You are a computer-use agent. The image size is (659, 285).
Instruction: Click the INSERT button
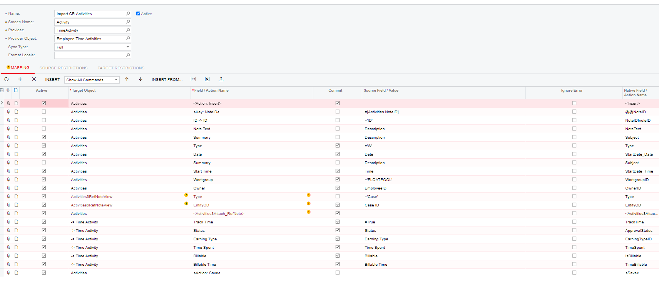52,80
